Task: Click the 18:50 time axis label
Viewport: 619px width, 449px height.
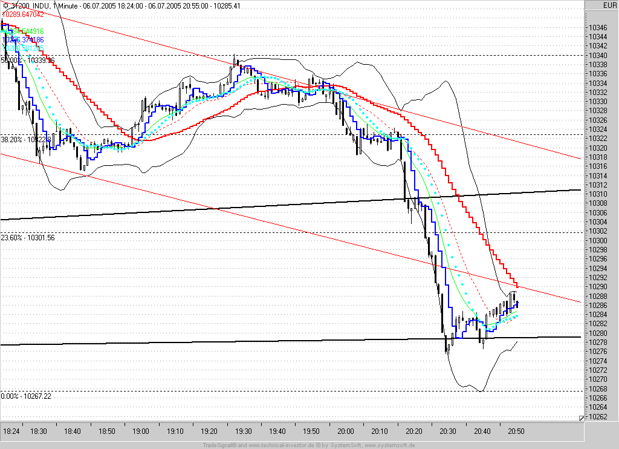Action: click(106, 431)
